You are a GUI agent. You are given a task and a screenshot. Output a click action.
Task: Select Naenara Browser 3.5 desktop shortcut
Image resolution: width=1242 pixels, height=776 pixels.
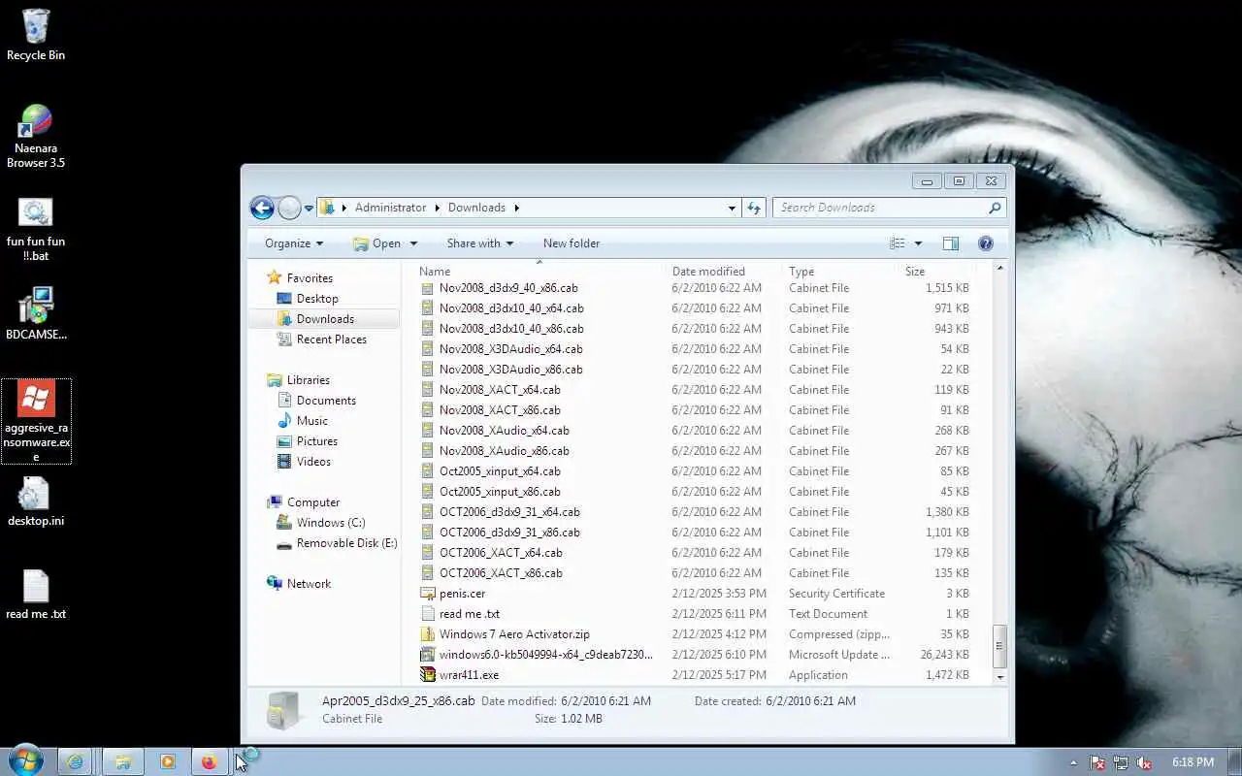pyautogui.click(x=36, y=136)
